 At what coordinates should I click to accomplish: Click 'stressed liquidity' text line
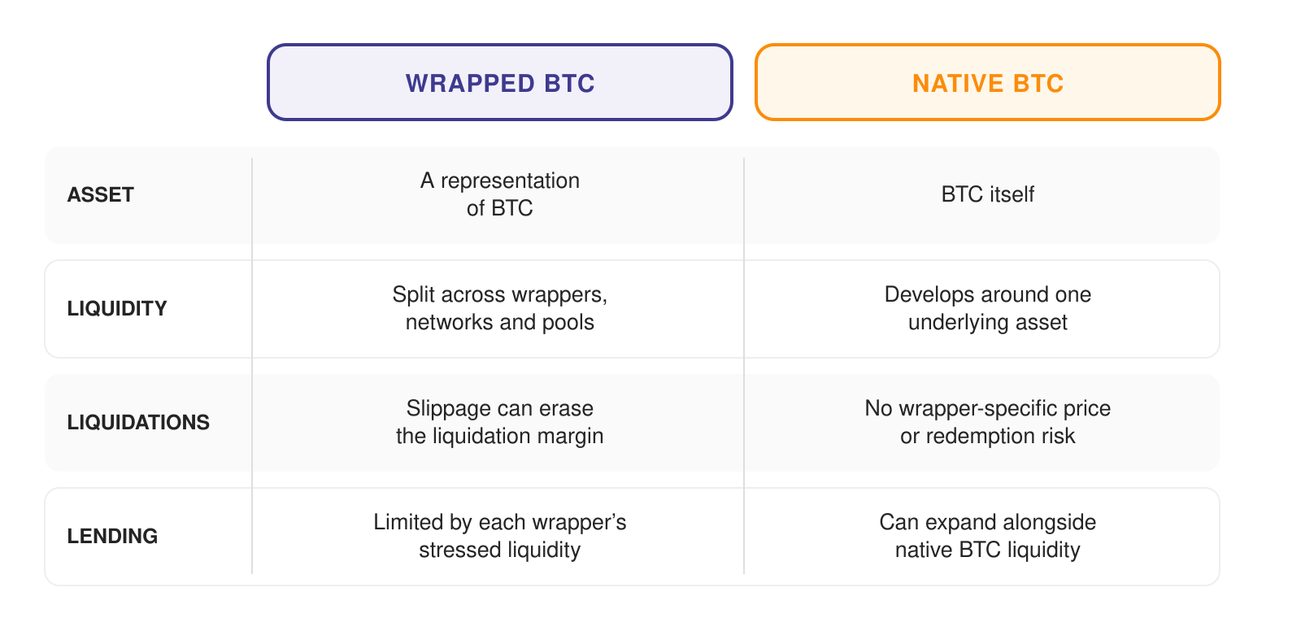(500, 550)
